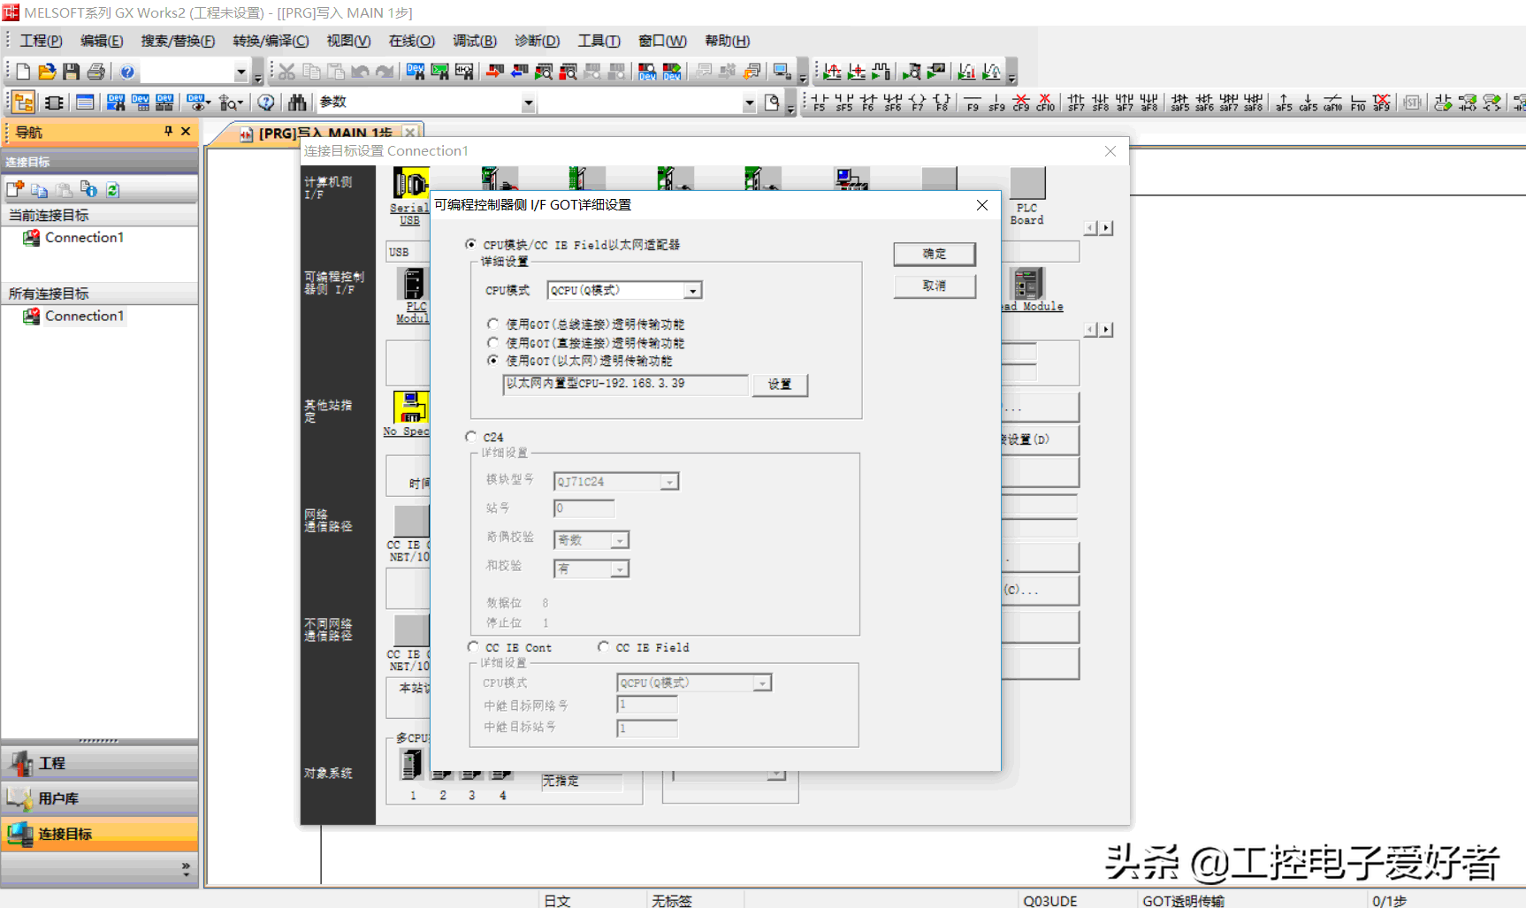Click the Serial USB interface icon

(409, 185)
